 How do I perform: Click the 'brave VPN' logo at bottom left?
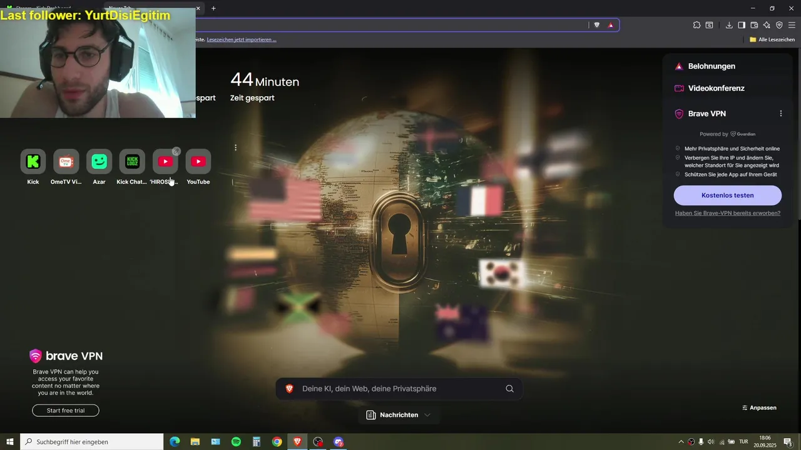(66, 356)
